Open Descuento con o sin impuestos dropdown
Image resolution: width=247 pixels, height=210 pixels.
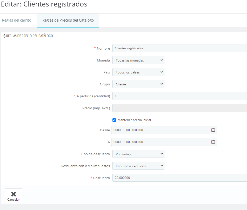[x=138, y=166]
